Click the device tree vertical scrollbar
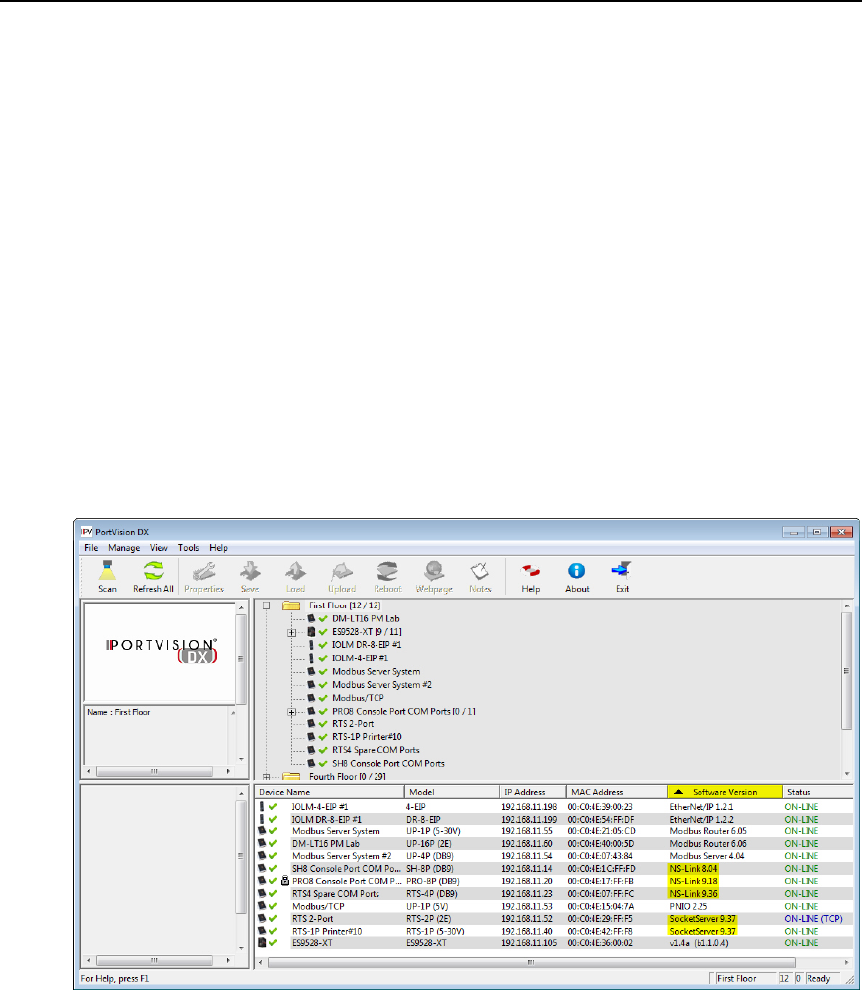862x990 pixels. click(x=846, y=671)
